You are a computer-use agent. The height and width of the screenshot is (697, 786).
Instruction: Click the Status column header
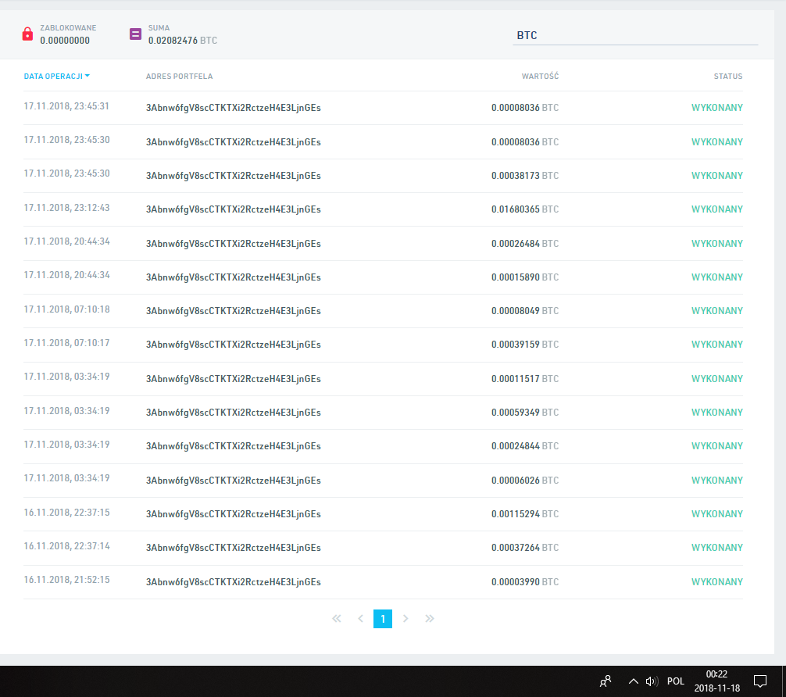point(727,77)
